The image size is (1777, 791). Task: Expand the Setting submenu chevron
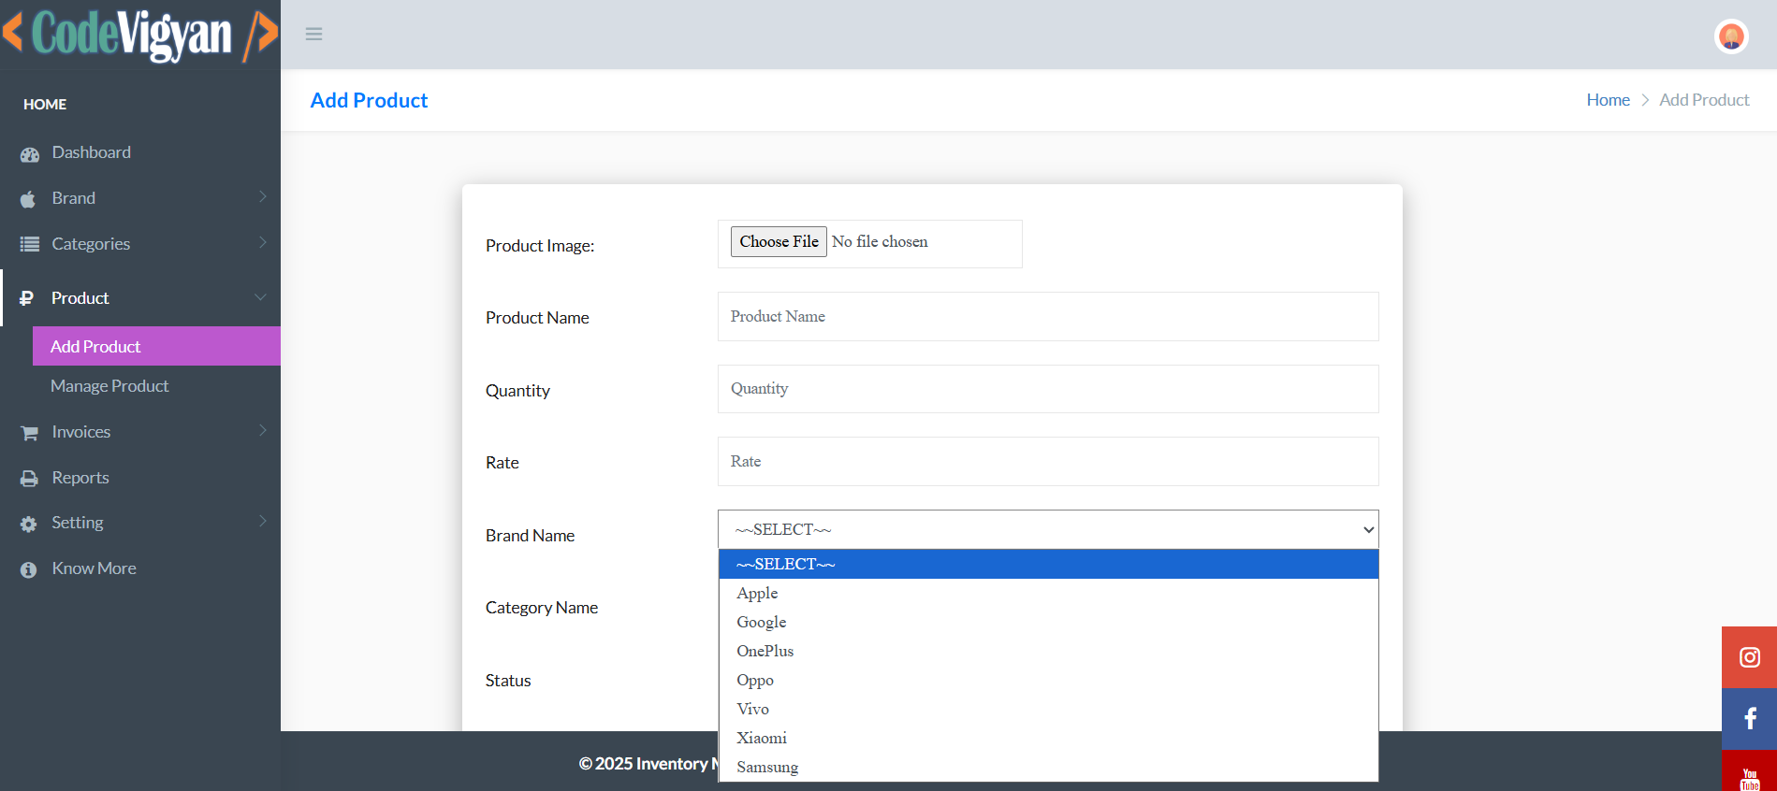coord(263,522)
